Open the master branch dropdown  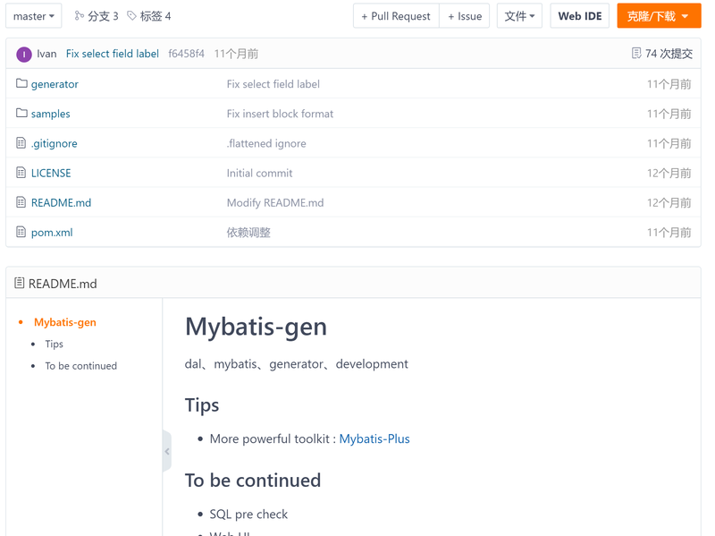34,16
